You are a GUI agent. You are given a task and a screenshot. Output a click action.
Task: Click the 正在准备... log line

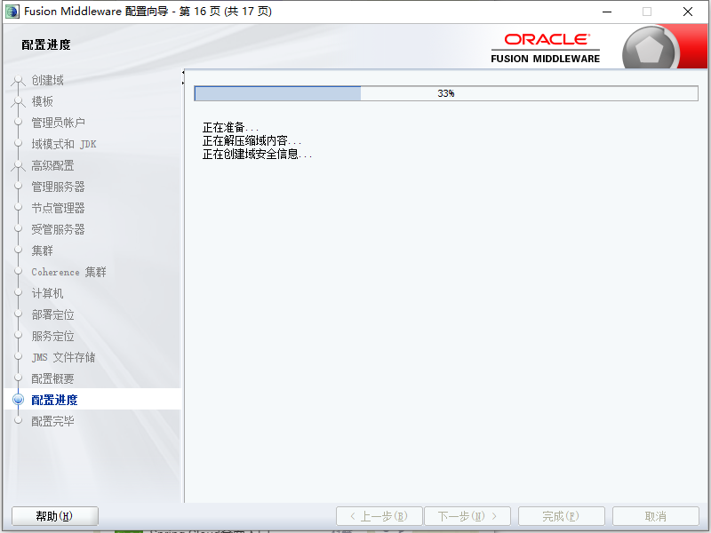click(230, 127)
